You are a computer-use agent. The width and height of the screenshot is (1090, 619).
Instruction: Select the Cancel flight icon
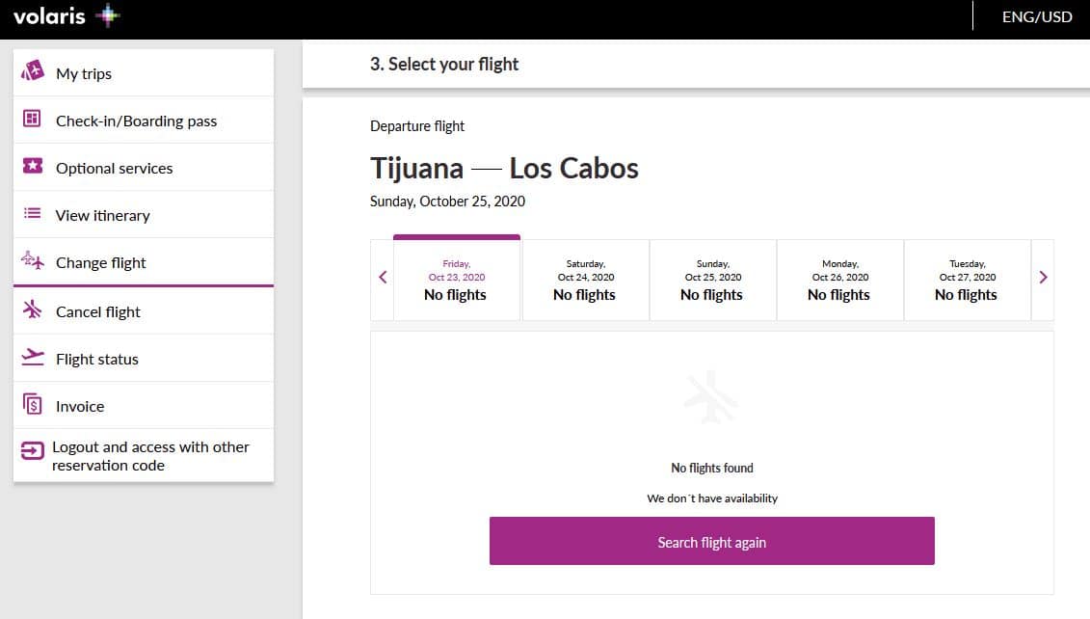[32, 310]
